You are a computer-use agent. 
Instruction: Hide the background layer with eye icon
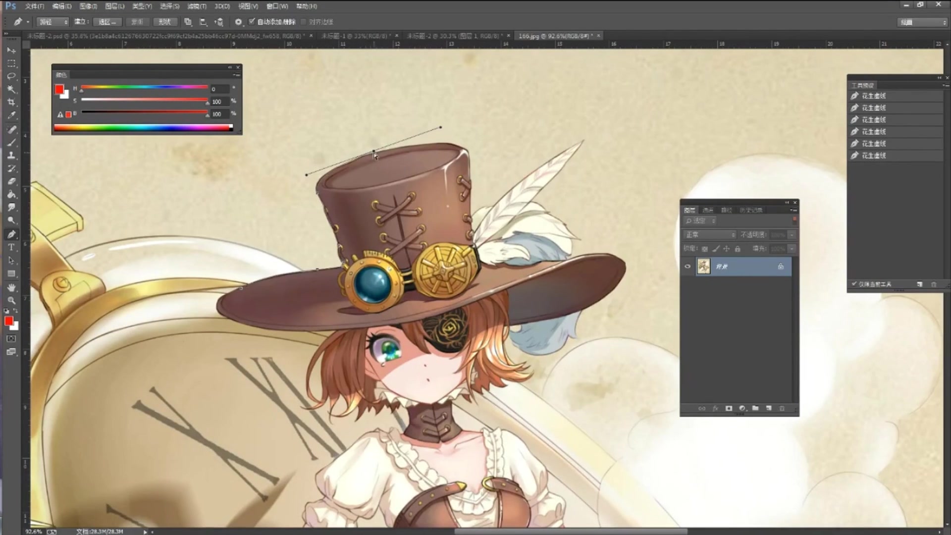pyautogui.click(x=687, y=267)
